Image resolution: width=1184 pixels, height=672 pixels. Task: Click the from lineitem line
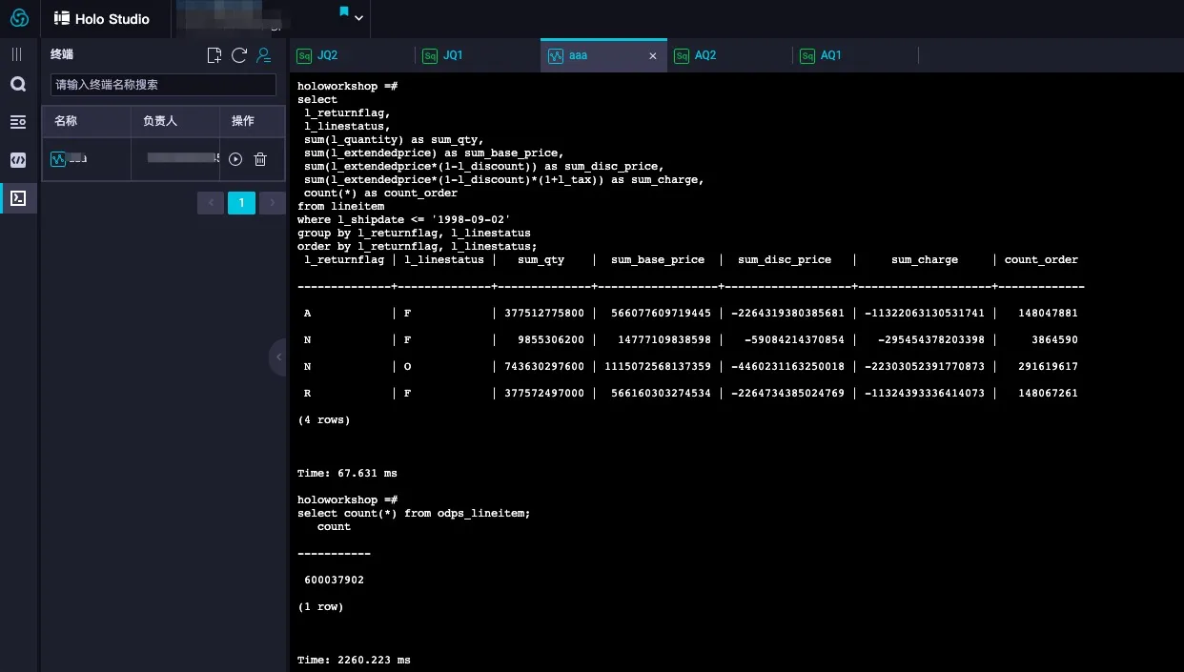coord(340,206)
